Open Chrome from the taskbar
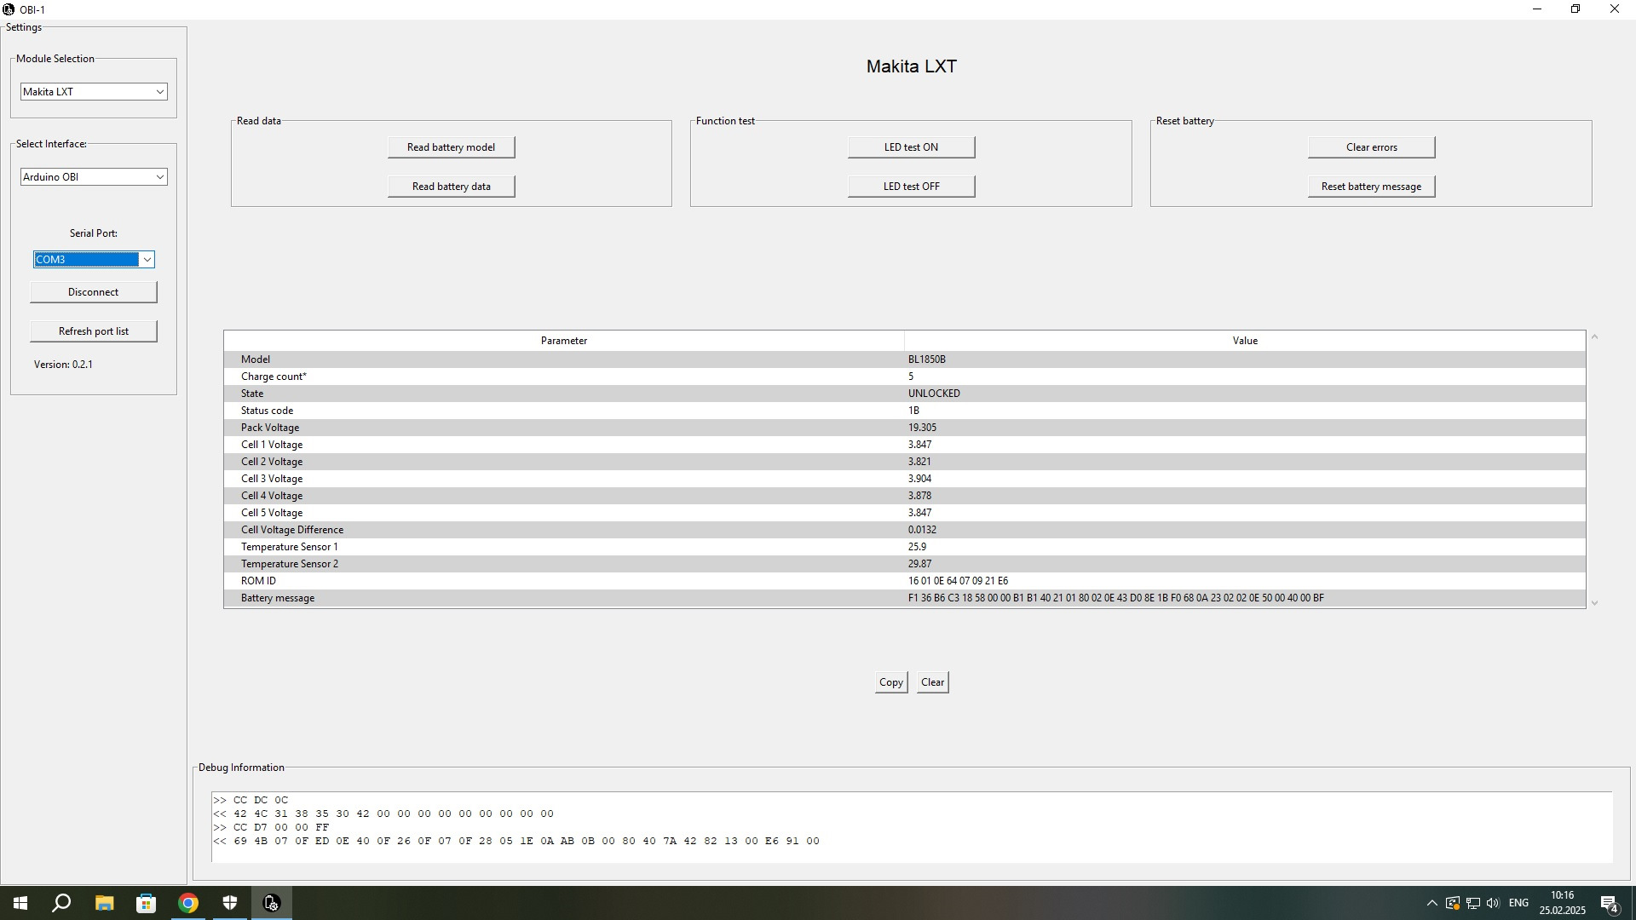Viewport: 1636px width, 920px height. [x=188, y=903]
